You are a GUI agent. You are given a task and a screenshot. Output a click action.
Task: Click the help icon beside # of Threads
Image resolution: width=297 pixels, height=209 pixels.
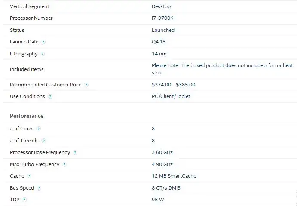[x=43, y=141]
